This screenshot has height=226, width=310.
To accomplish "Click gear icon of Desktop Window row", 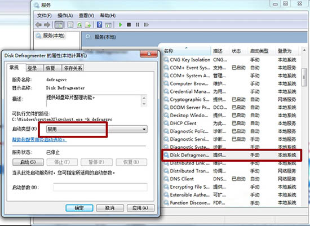I will coord(166,116).
